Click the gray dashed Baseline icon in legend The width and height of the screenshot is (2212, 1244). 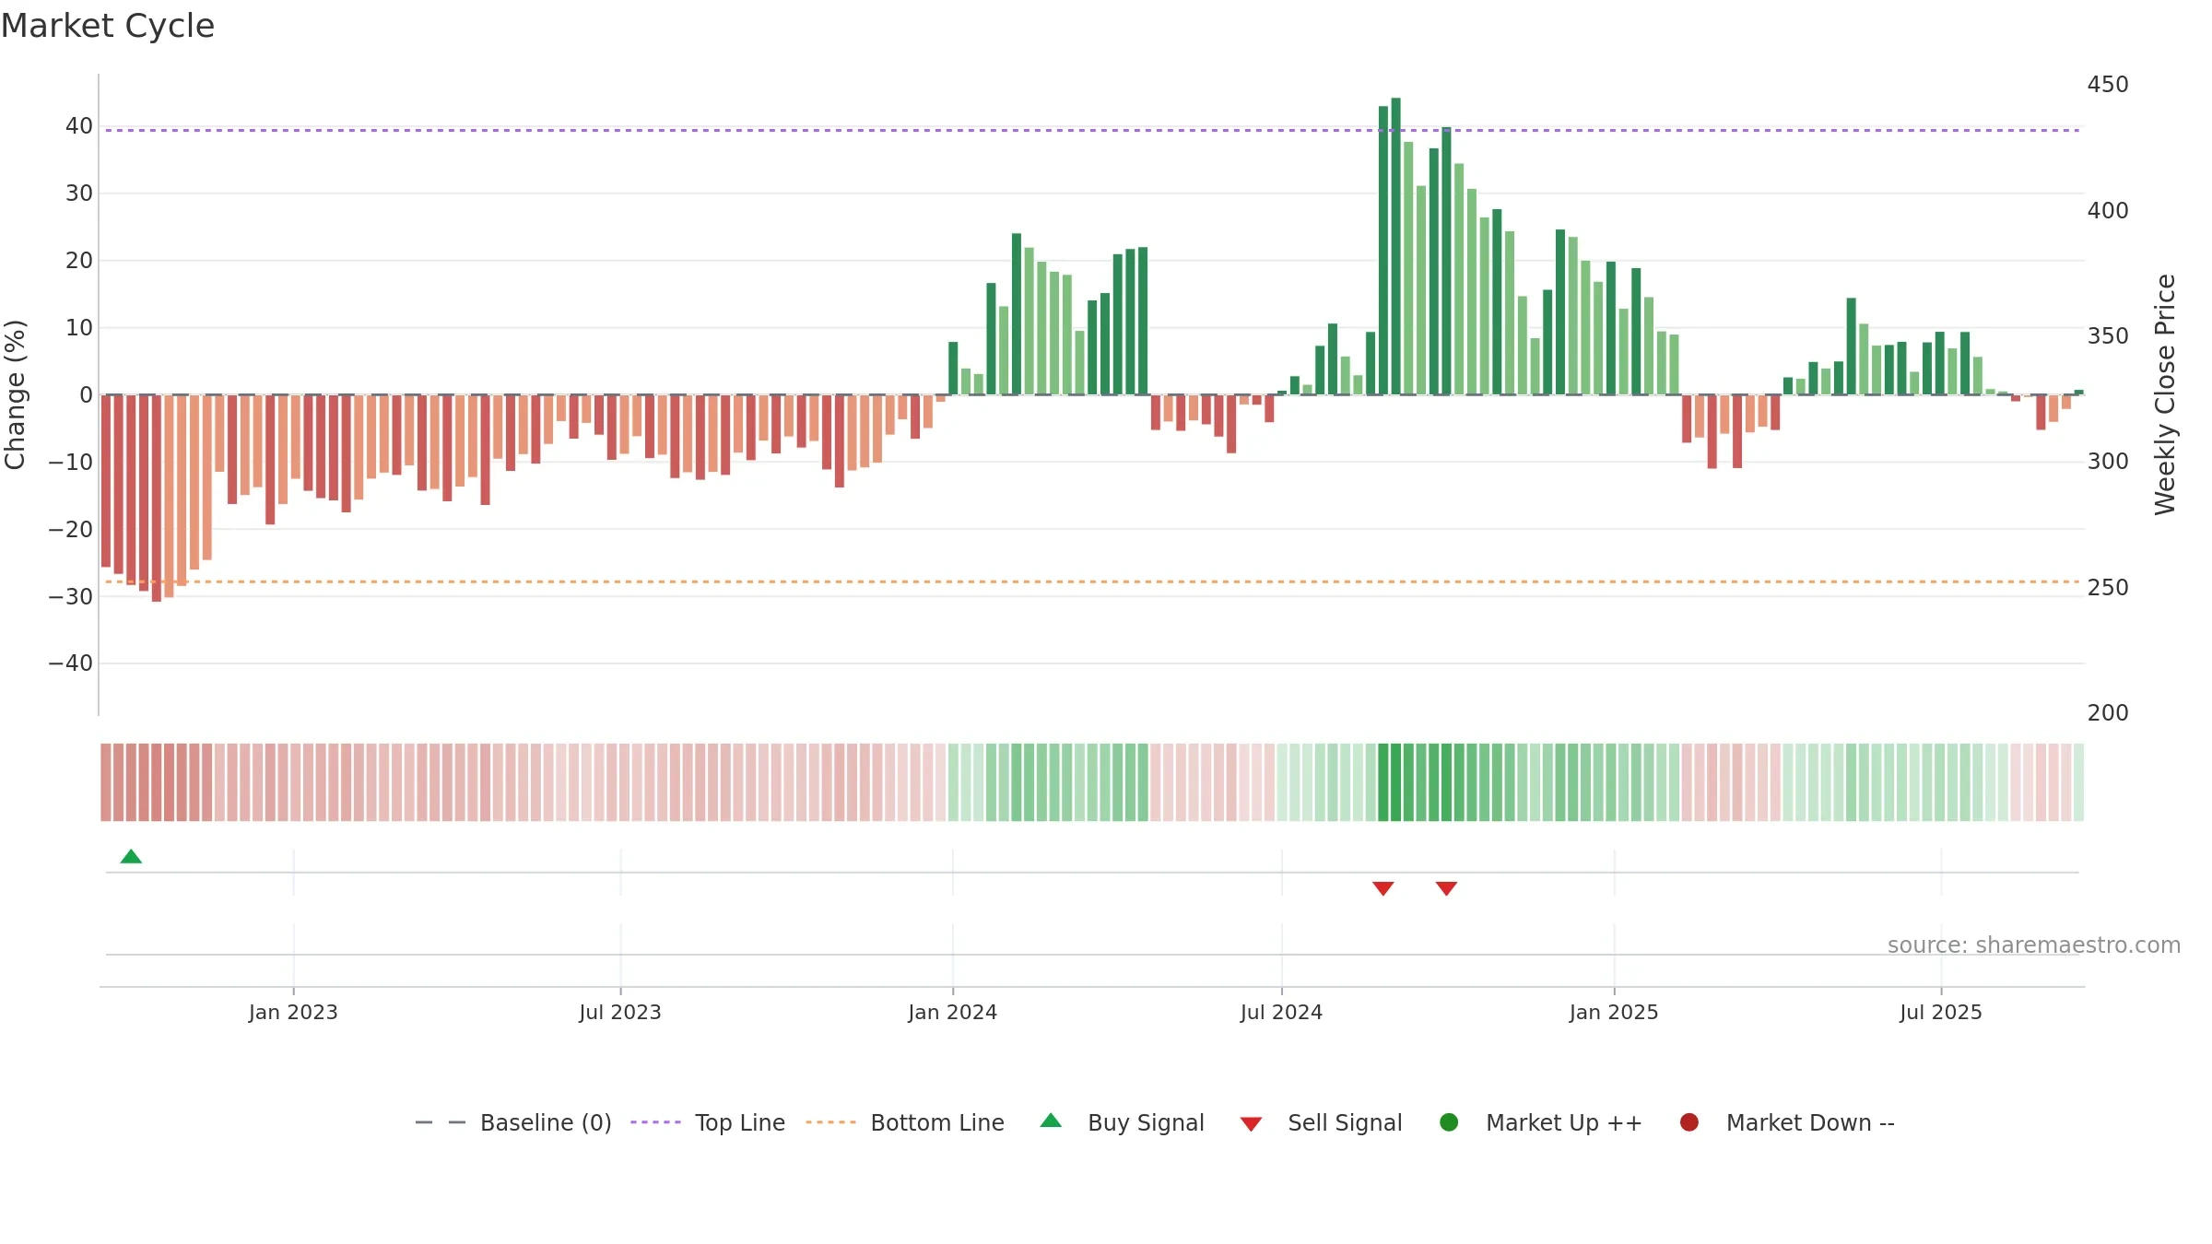tap(441, 1122)
